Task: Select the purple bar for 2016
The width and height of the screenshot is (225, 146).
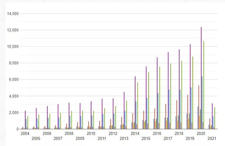Action: pos(157,93)
